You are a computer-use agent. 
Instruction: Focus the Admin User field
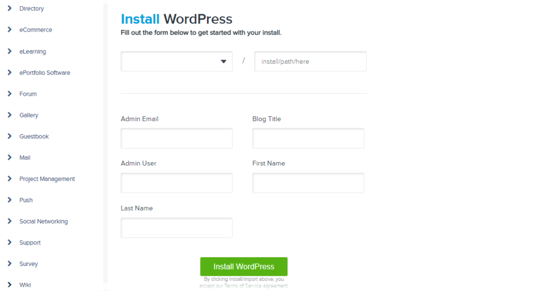176,183
